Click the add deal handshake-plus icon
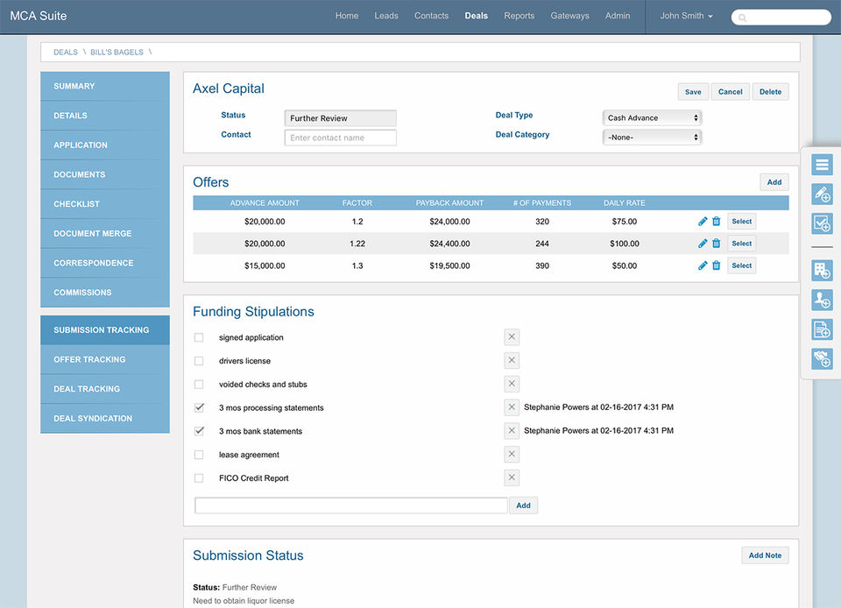The width and height of the screenshot is (841, 608). coord(822,358)
